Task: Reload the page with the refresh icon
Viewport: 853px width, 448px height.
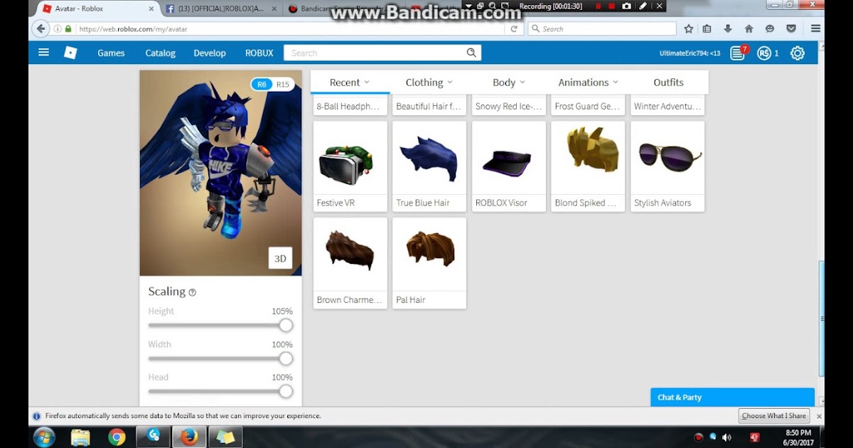Action: (x=514, y=29)
